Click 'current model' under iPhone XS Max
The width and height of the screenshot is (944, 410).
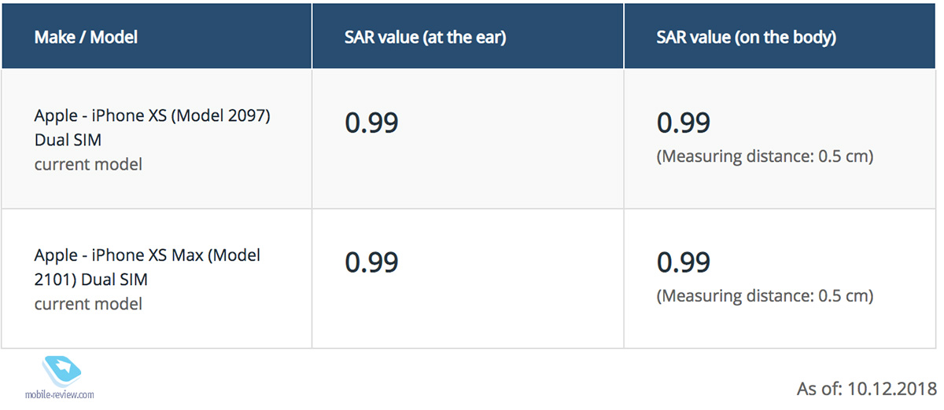pyautogui.click(x=88, y=303)
